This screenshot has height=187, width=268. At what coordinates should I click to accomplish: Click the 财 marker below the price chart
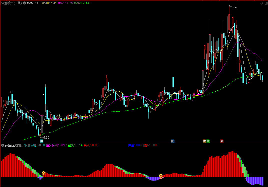click(x=173, y=141)
